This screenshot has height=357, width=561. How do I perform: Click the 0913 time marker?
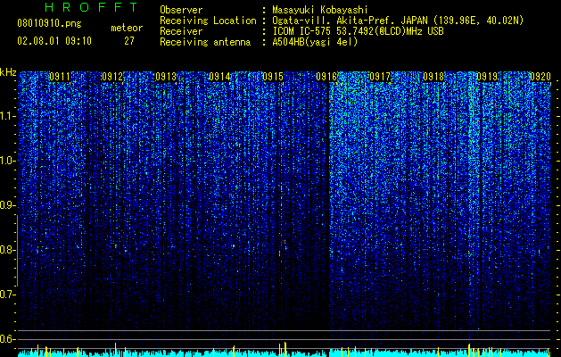point(167,77)
